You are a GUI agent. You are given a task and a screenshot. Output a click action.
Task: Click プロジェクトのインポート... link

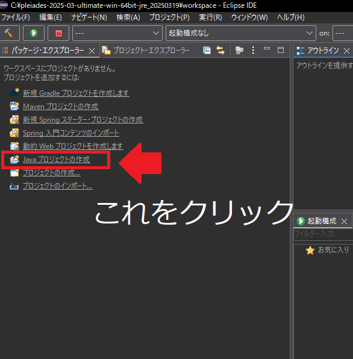pos(58,186)
